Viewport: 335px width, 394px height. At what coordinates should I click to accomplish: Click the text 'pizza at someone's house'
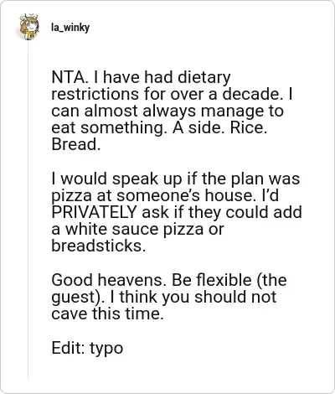point(153,195)
